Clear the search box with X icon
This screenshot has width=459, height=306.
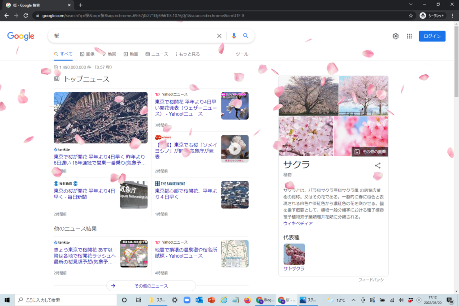coord(219,36)
